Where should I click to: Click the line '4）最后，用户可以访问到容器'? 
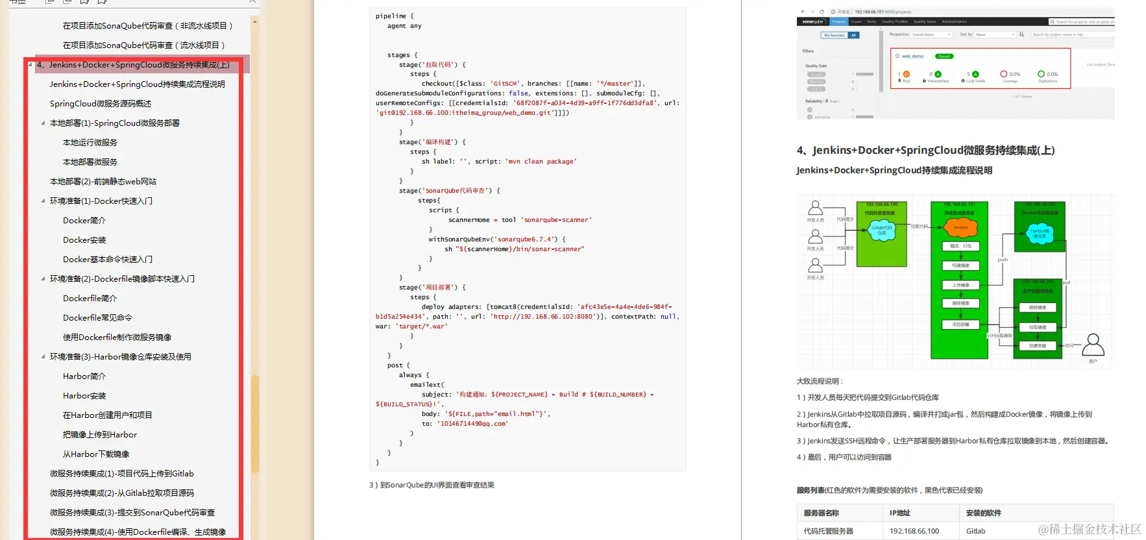(x=844, y=458)
